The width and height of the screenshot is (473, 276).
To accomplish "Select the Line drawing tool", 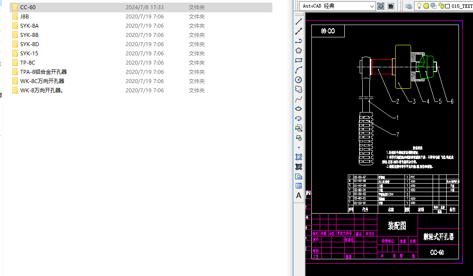I will click(299, 22).
